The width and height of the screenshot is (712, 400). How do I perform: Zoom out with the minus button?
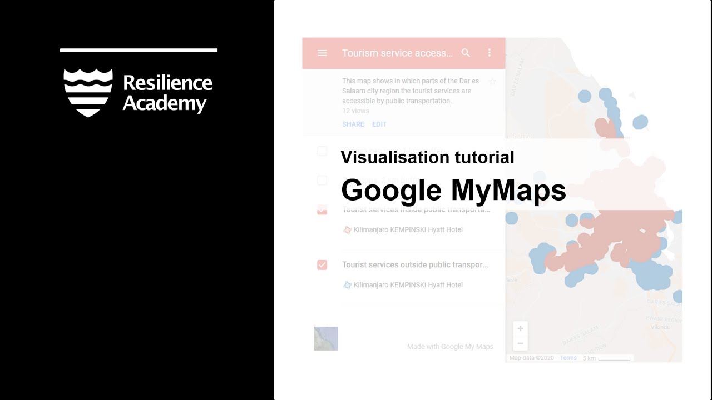pos(521,343)
